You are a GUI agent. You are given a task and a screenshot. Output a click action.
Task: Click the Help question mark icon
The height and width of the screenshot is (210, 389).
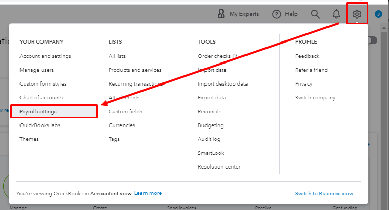[x=277, y=14]
